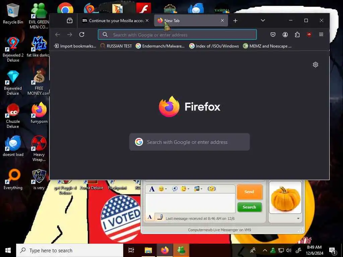The image size is (343, 257).
Task: Expand dropdown arrow beside background picture icon
Action: [x=201, y=189]
